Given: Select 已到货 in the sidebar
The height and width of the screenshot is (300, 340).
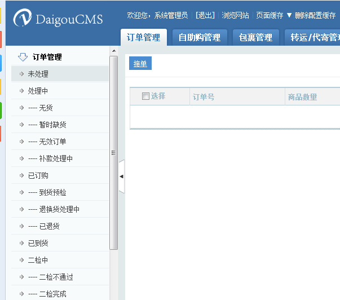Looking at the screenshot, I should click(x=60, y=243).
